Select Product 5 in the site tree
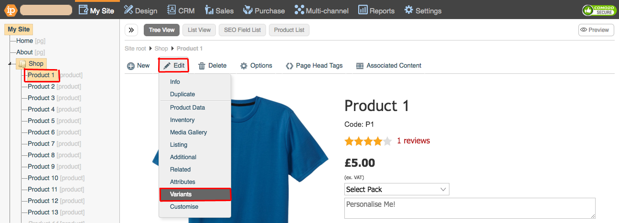 tap(41, 121)
